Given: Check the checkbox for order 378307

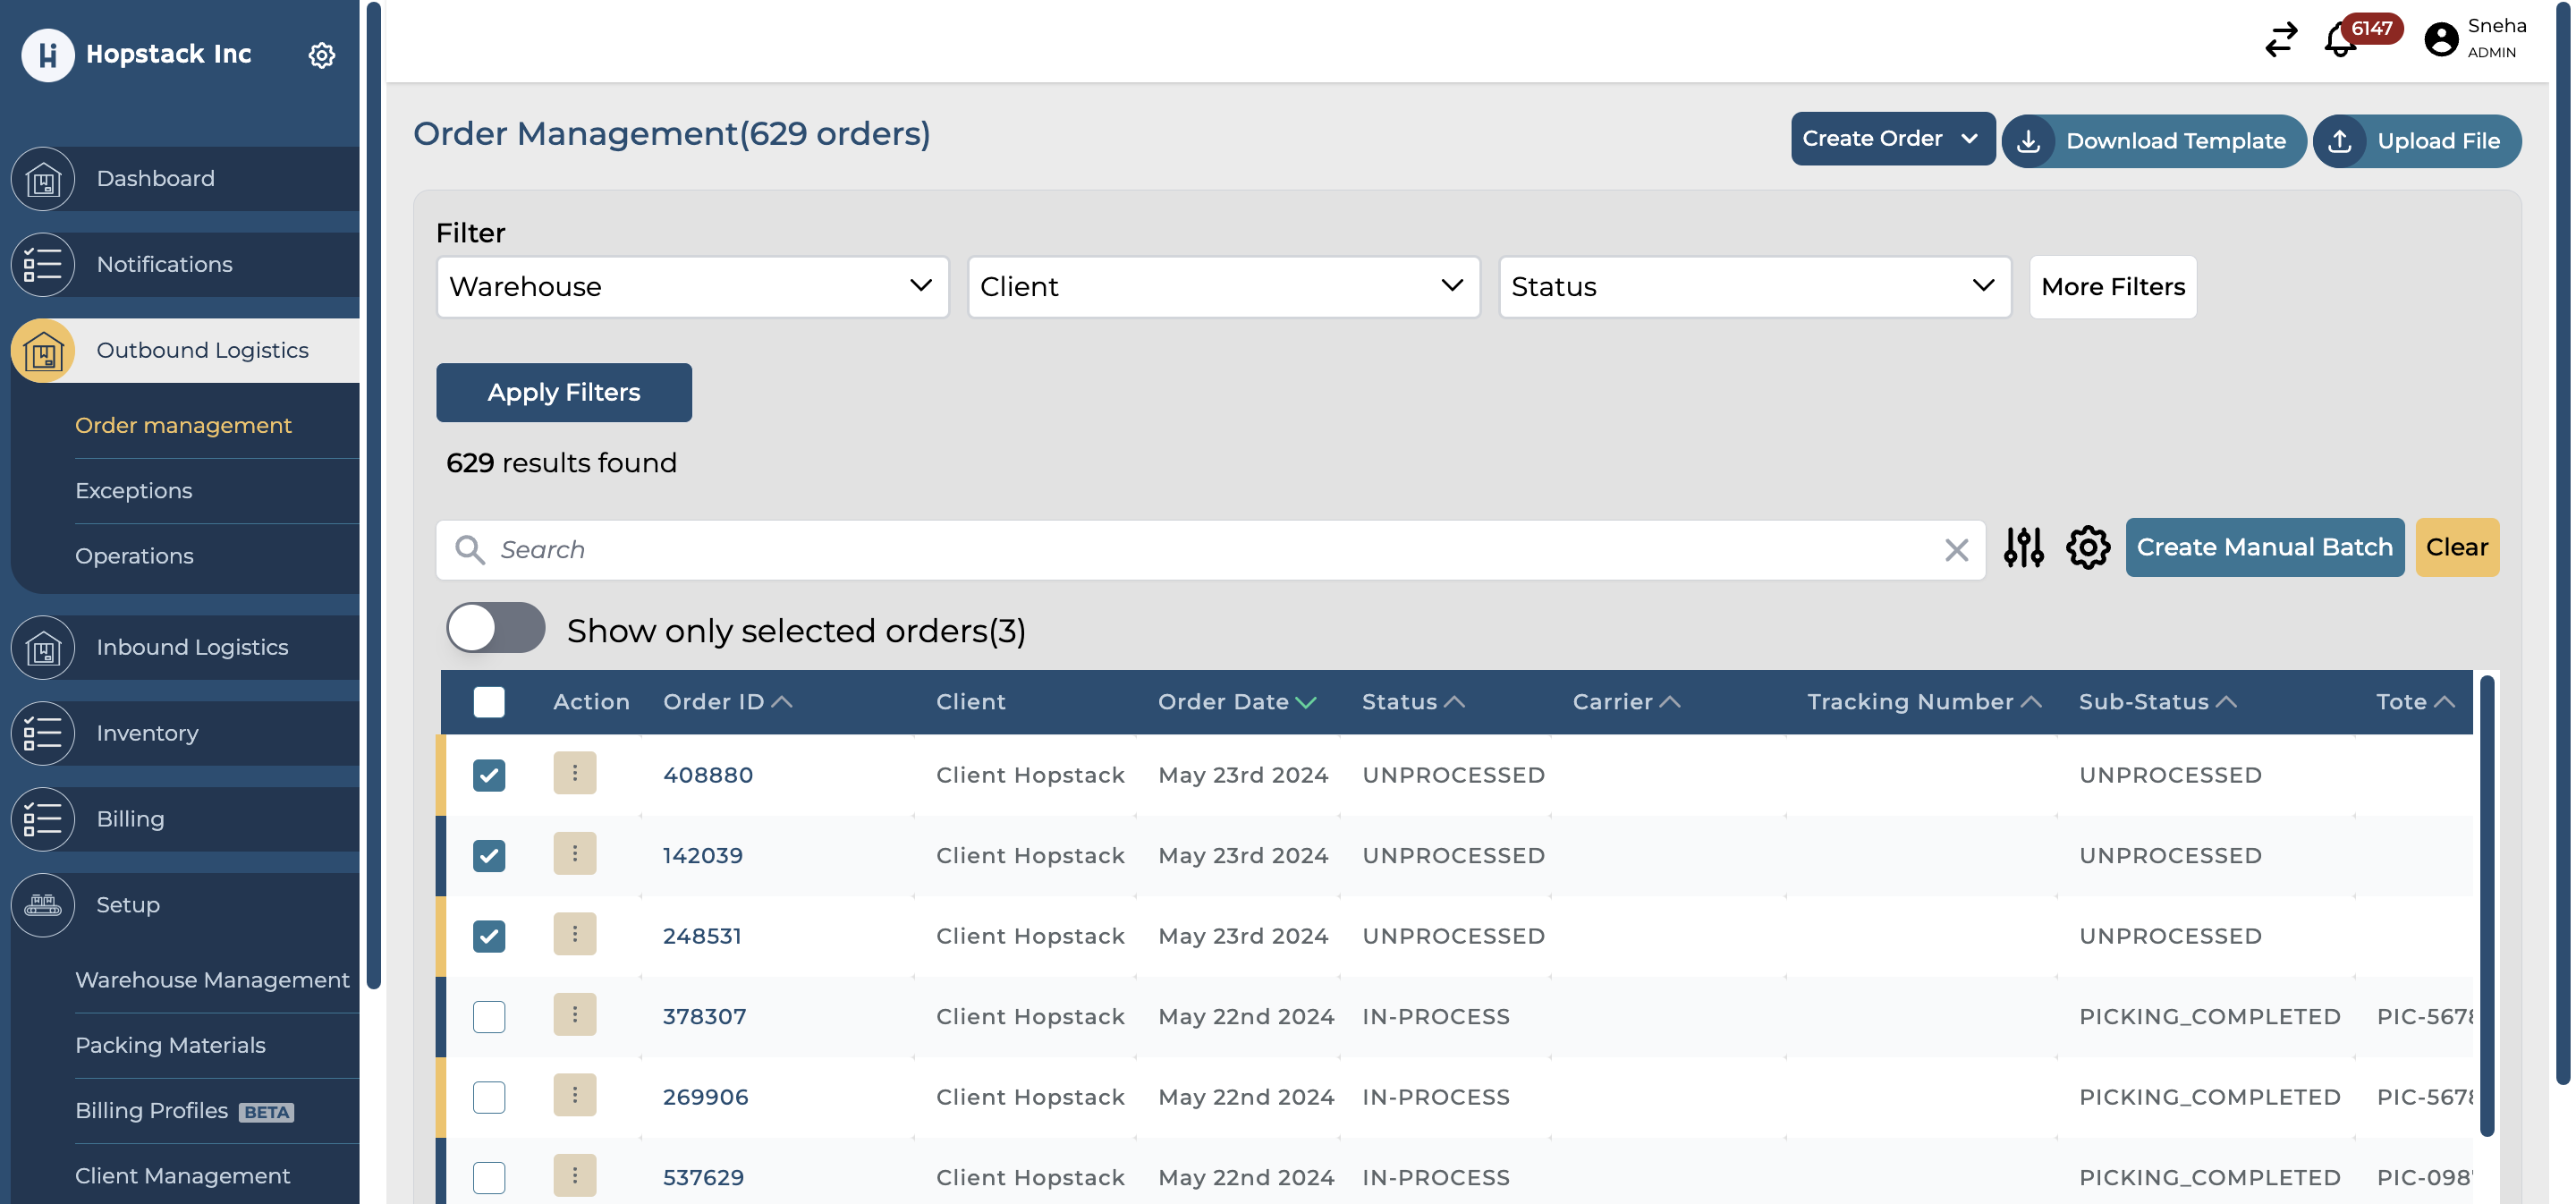Looking at the screenshot, I should (489, 1017).
